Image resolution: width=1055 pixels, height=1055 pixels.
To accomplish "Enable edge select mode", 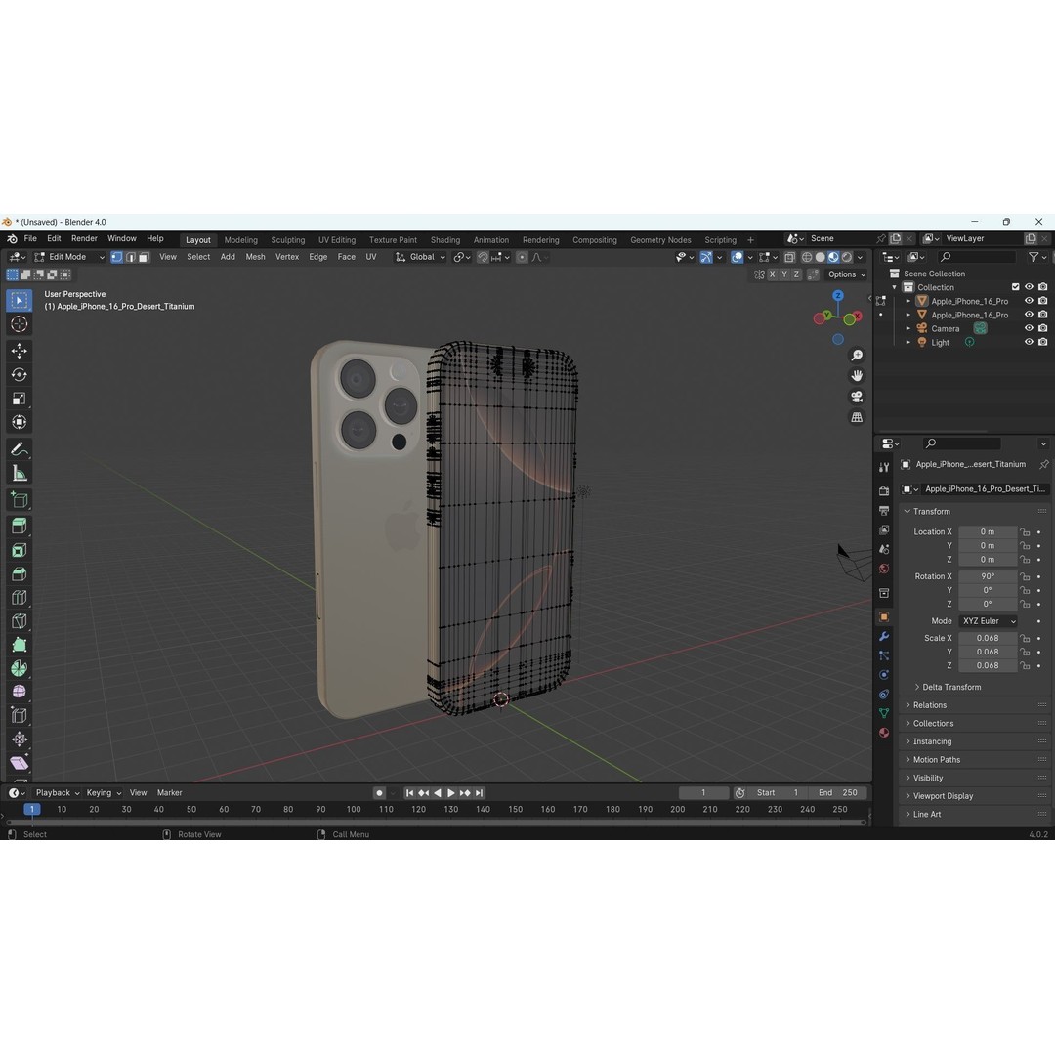I will pos(131,257).
